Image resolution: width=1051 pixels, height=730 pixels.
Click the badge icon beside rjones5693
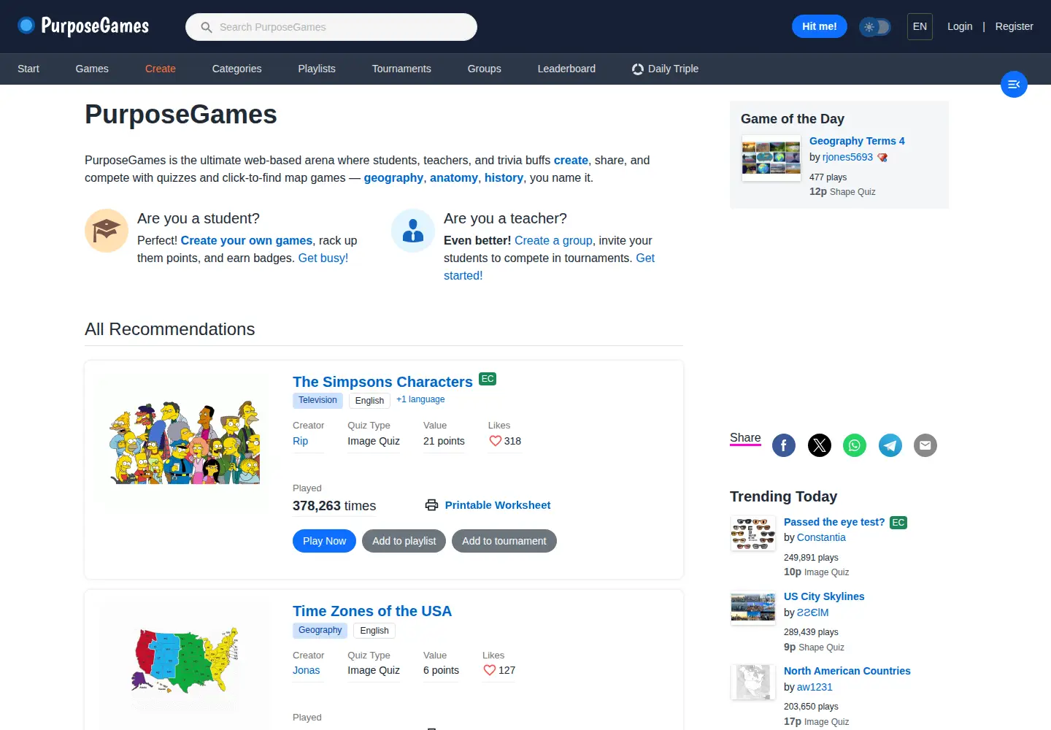[882, 158]
